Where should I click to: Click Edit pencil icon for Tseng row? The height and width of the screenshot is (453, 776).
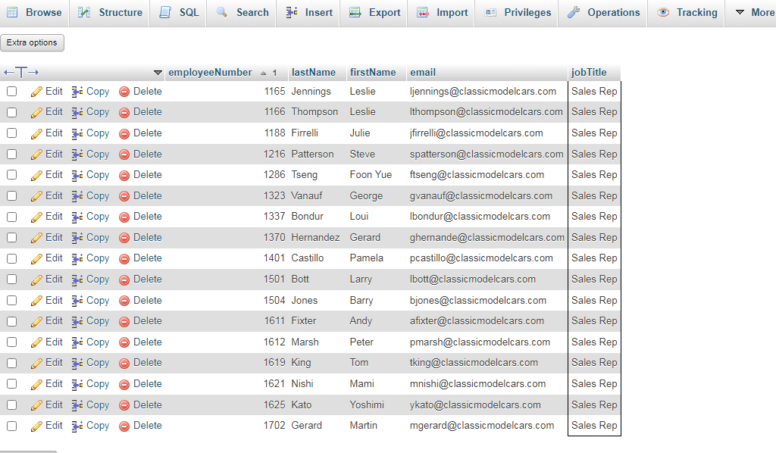[36, 175]
